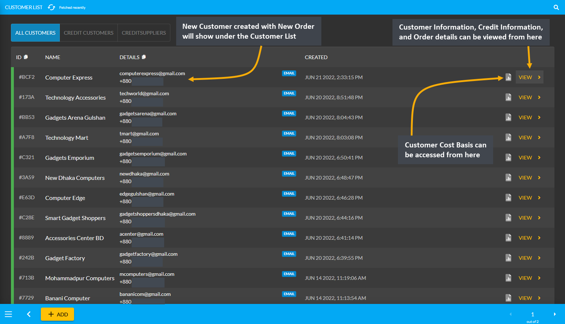Viewport: 565px width, 324px height.
Task: View details of Technology Mart
Action: [529, 138]
